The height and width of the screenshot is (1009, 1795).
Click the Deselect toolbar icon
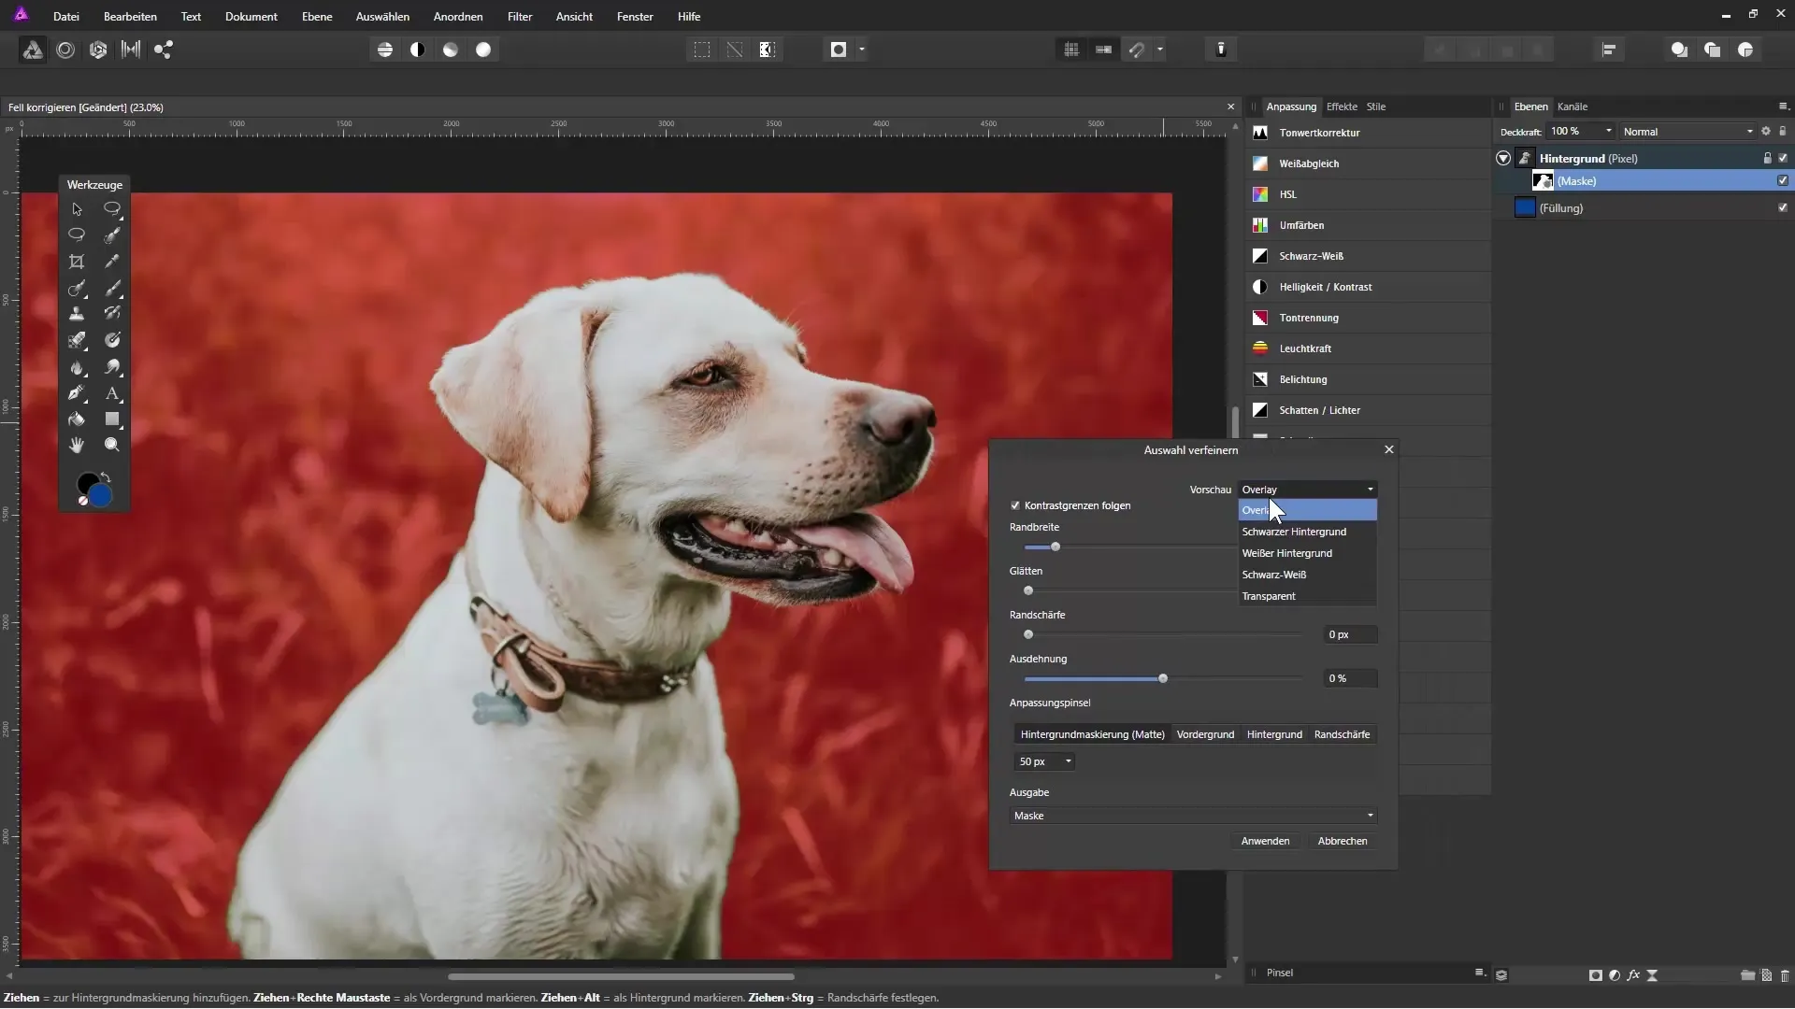point(735,50)
